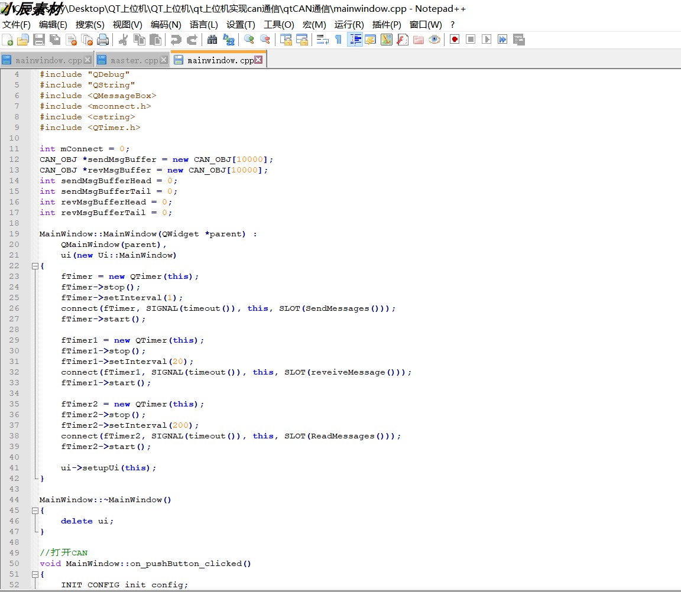Image resolution: width=681 pixels, height=592 pixels.
Task: Collapse the on_pushButton_clicked fold at line 51
Action: (x=35, y=575)
